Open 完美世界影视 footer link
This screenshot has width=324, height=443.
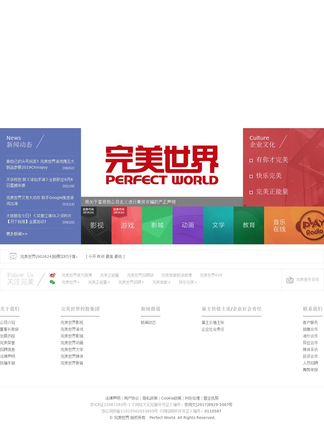pyautogui.click(x=72, y=322)
